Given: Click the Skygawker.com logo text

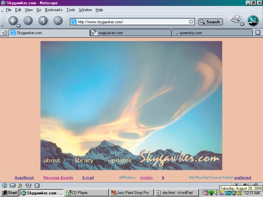Looking at the screenshot, I should tap(179, 158).
